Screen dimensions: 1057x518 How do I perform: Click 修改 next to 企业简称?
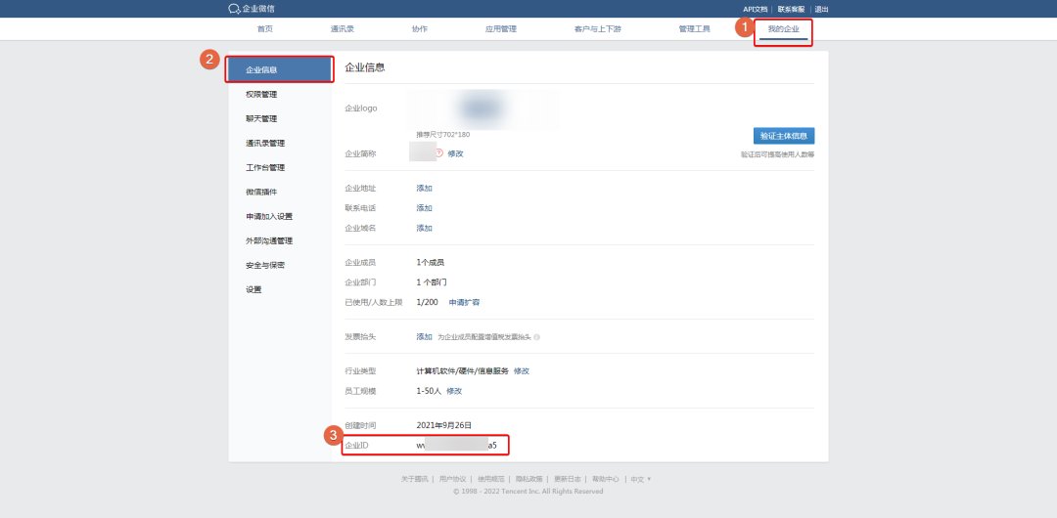click(x=456, y=153)
